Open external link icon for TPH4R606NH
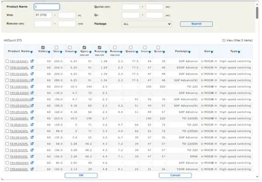The width and height of the screenshot is (262, 182). (32, 163)
